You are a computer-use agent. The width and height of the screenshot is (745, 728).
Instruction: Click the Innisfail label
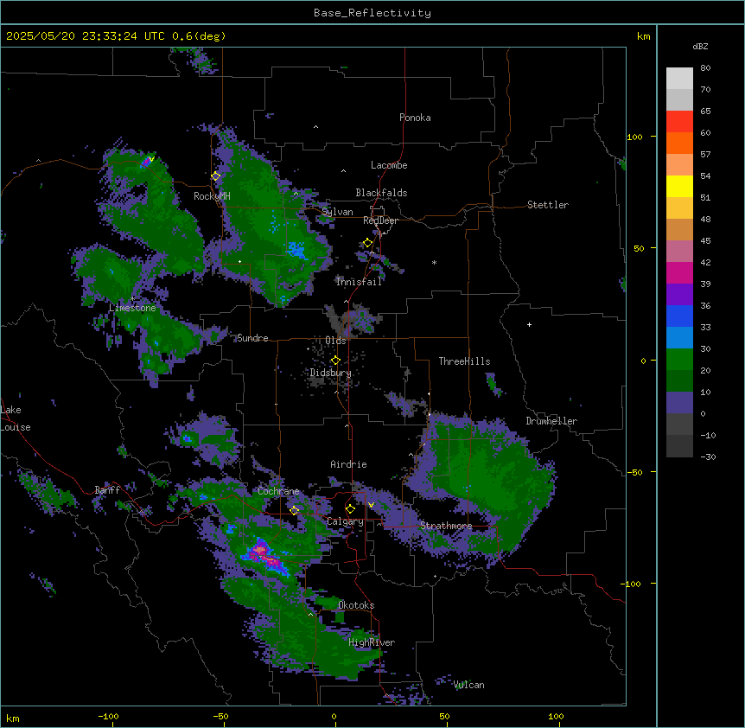point(359,282)
